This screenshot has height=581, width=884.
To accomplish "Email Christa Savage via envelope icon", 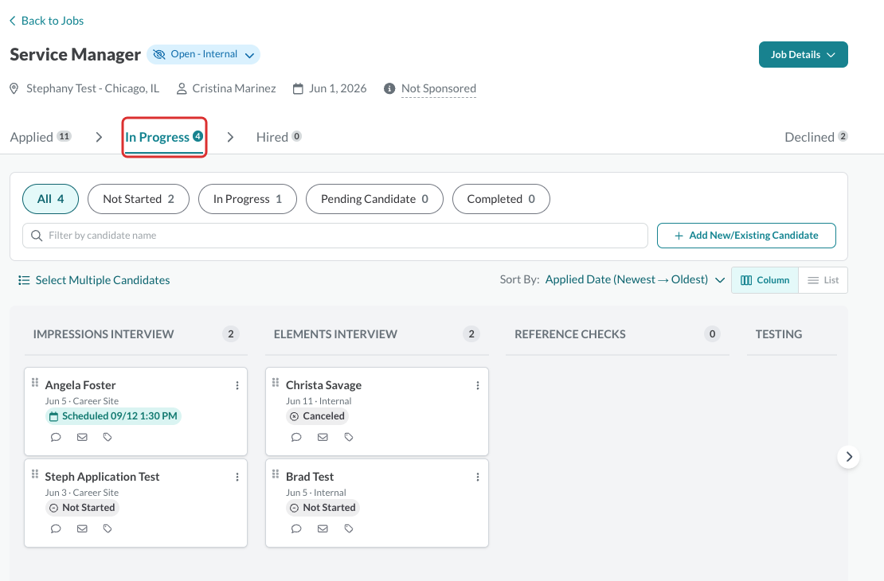I will point(323,437).
